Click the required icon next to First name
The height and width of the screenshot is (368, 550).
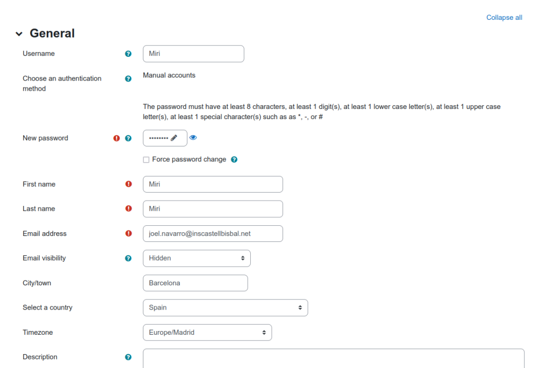coord(128,184)
